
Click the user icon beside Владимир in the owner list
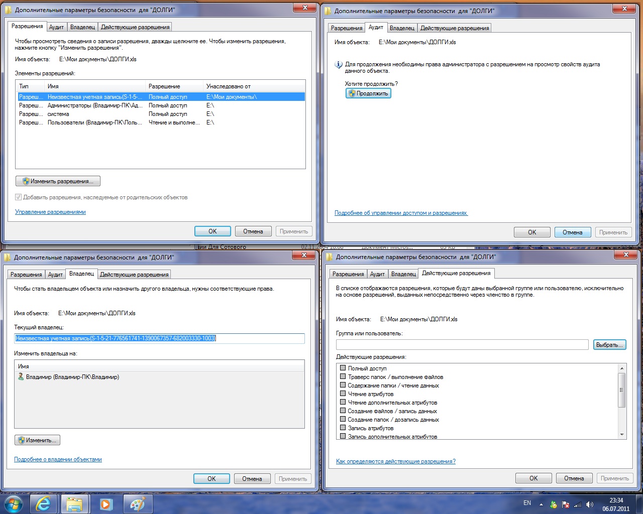point(21,377)
